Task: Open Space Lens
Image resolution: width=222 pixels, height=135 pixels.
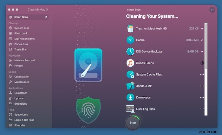Action: 21,114
